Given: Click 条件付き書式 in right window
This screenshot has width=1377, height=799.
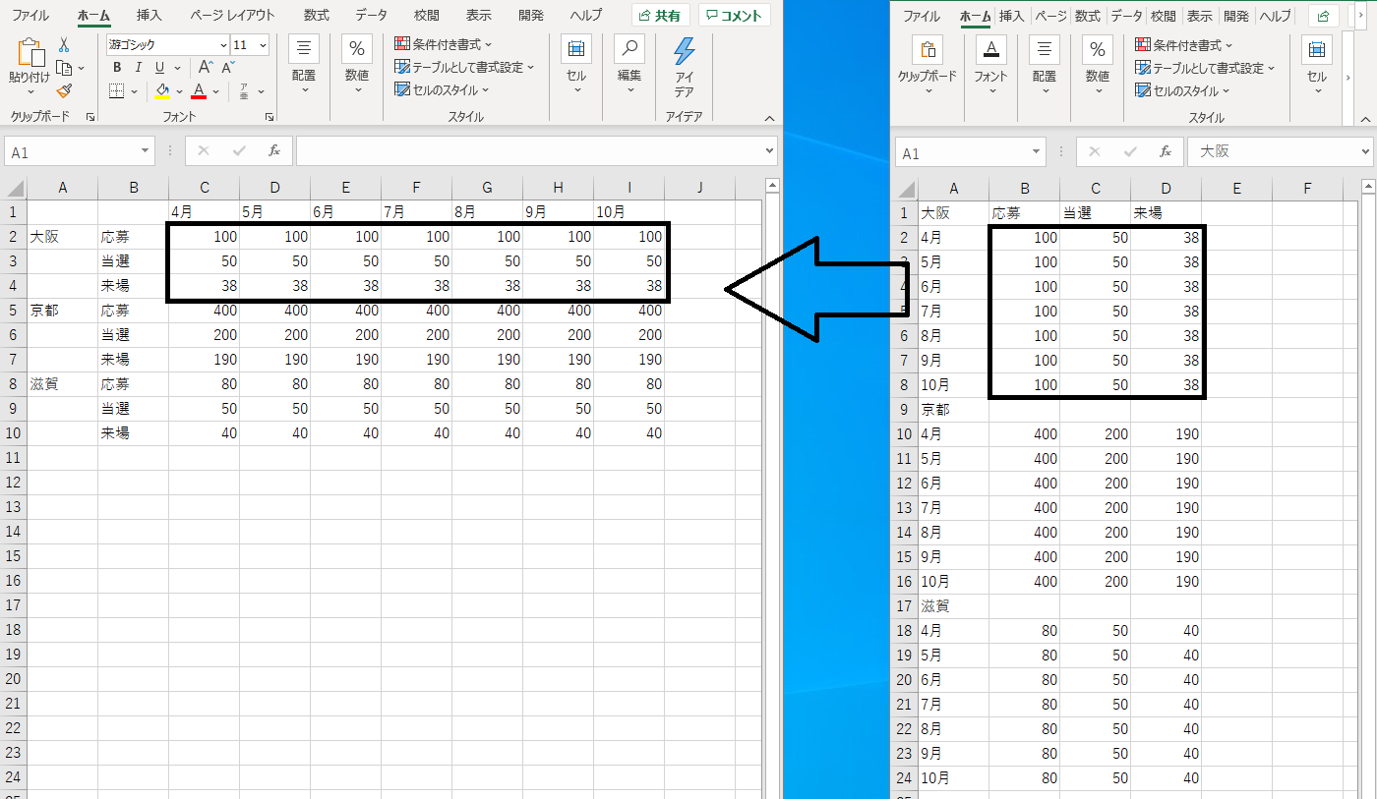Looking at the screenshot, I should tap(1183, 45).
